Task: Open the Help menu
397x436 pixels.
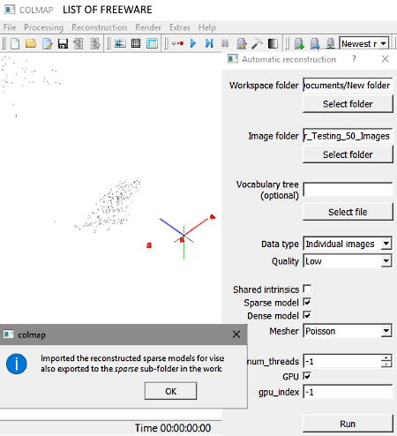Action: click(x=207, y=27)
